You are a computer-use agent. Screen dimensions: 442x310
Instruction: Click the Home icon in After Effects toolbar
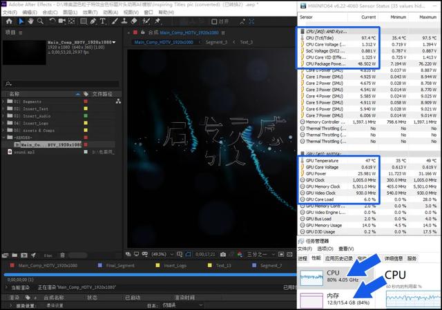point(9,21)
